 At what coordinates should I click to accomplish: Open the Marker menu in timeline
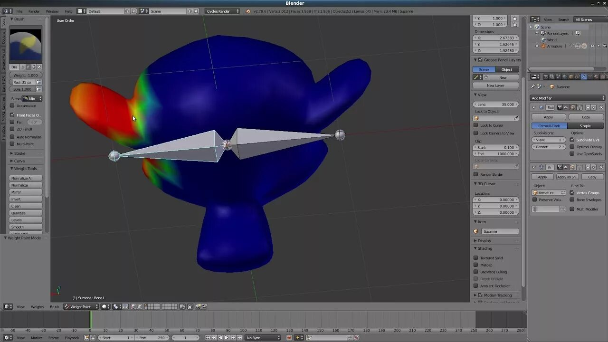[x=37, y=338]
